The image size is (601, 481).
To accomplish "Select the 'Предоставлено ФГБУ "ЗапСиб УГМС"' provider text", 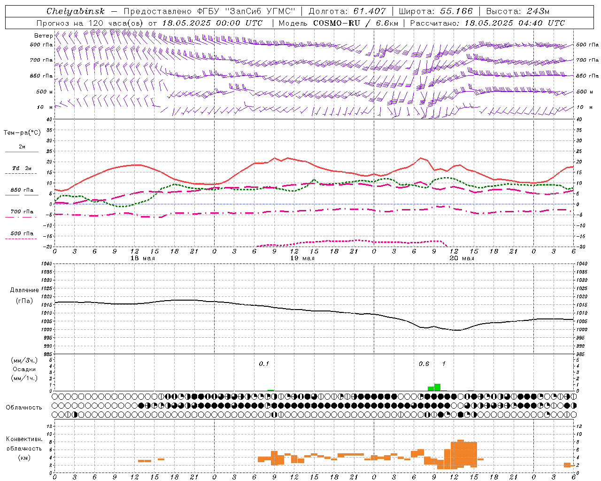I will tap(209, 11).
